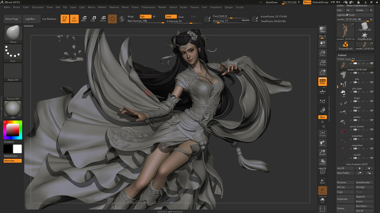Activate the PolyF line fill icon
The width and height of the screenshot is (380, 213).
(x=322, y=171)
